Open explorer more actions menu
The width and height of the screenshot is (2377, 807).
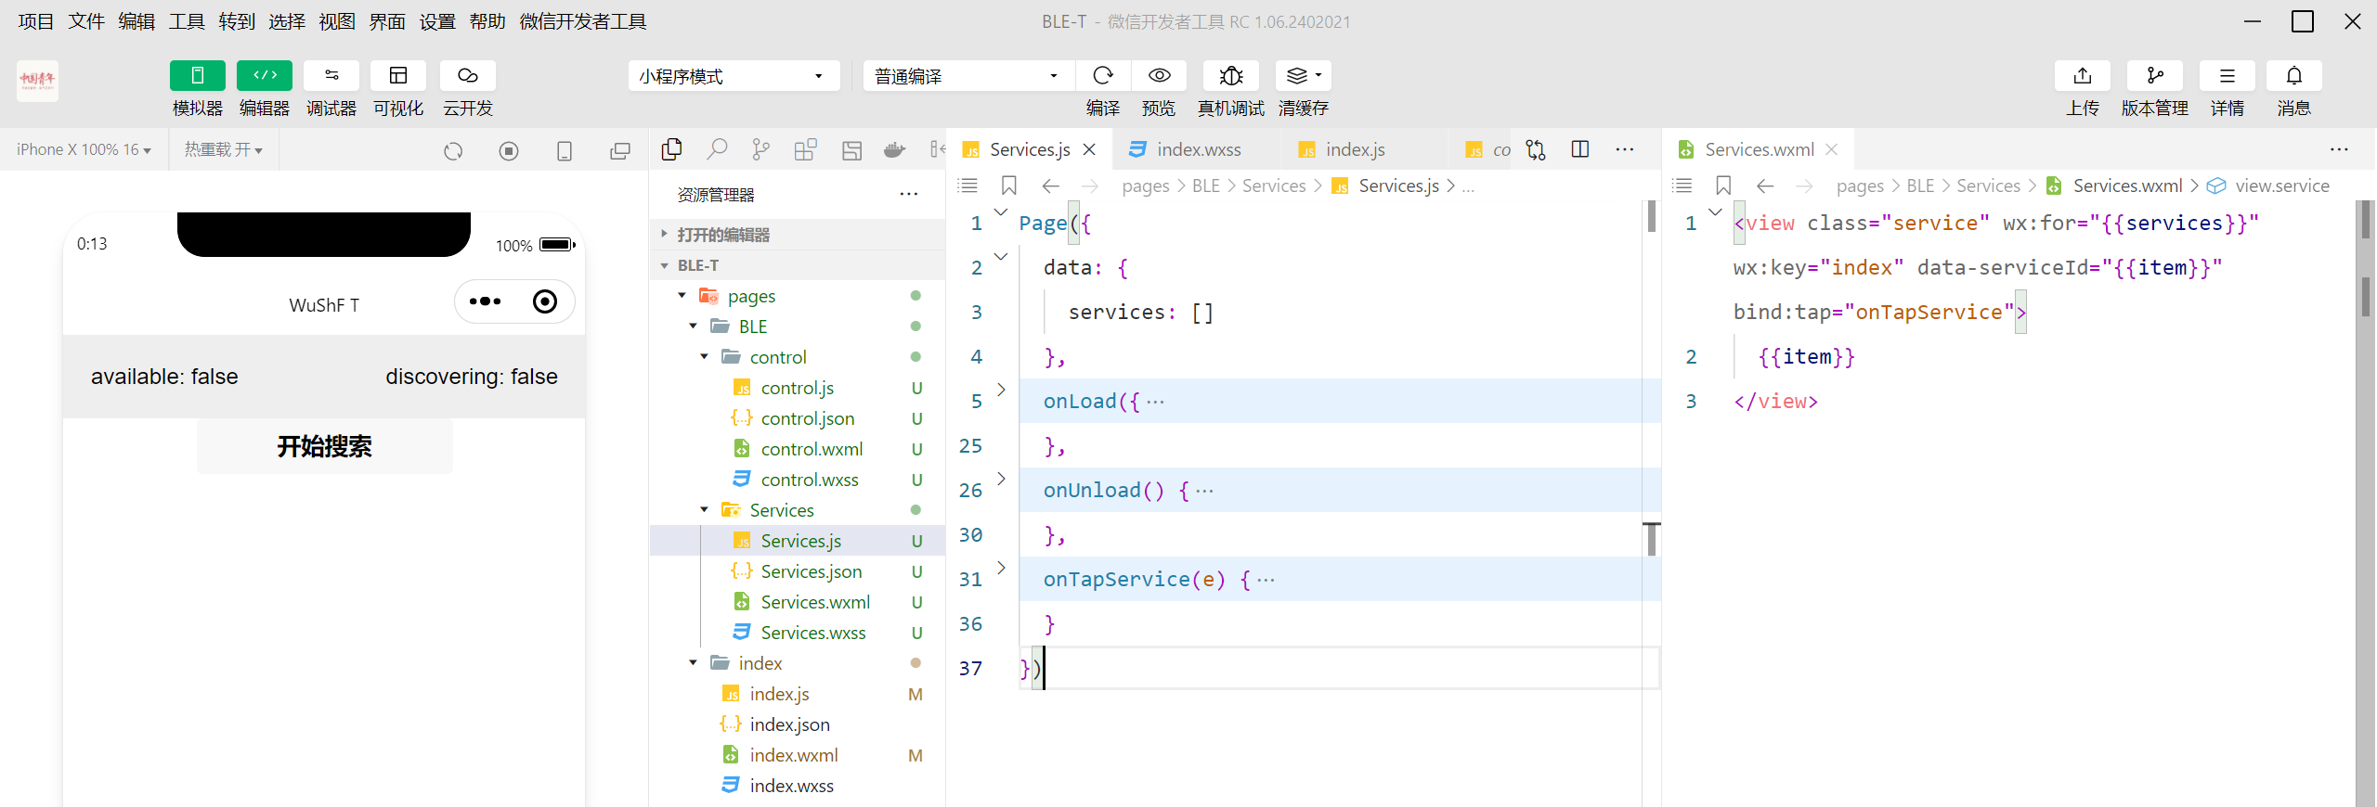pyautogui.click(x=908, y=194)
